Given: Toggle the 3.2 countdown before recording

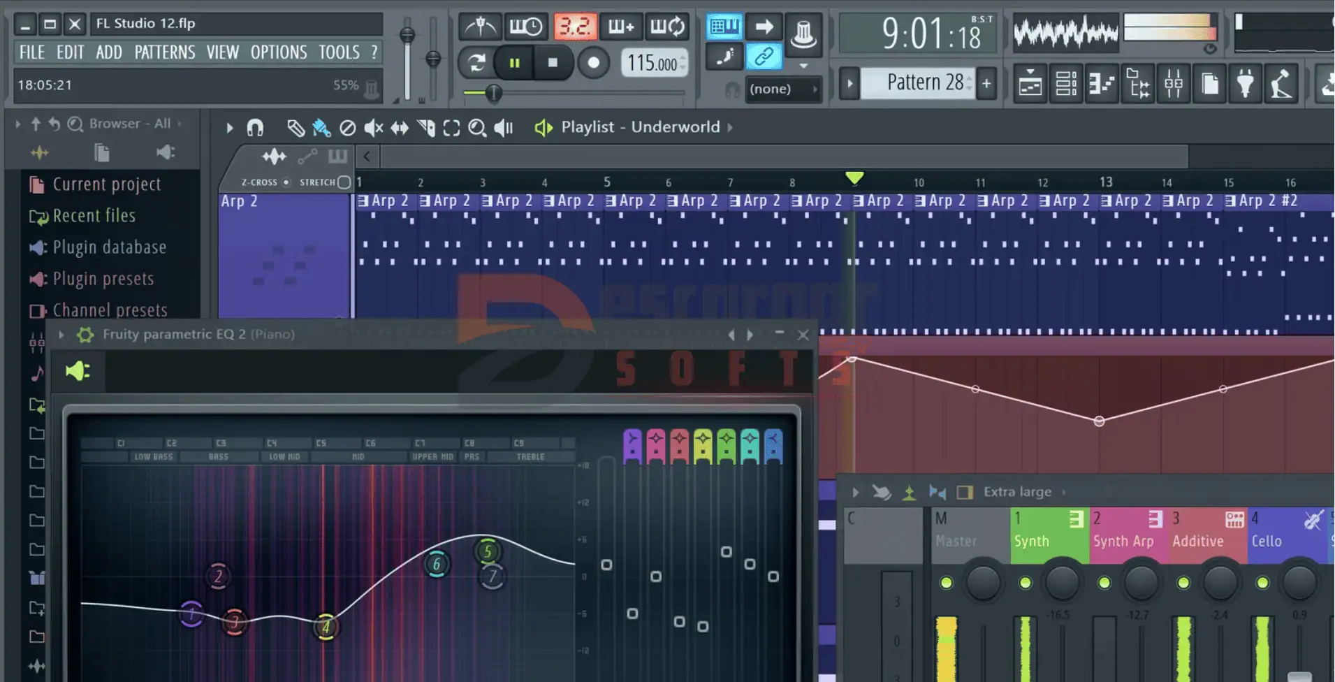Looking at the screenshot, I should tap(575, 27).
